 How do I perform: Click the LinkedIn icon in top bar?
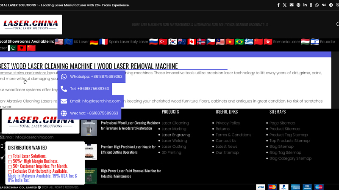(305, 5)
